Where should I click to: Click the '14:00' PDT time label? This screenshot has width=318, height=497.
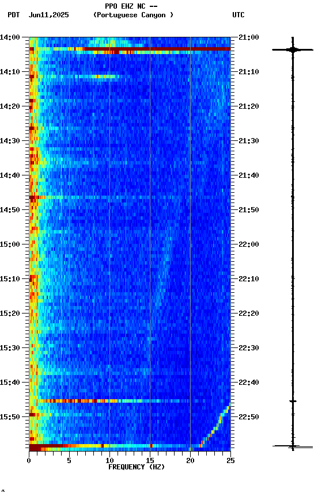[x=10, y=37]
